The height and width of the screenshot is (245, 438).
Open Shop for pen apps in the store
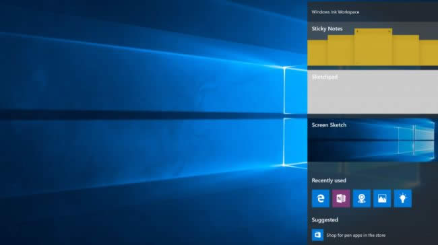coord(356,235)
